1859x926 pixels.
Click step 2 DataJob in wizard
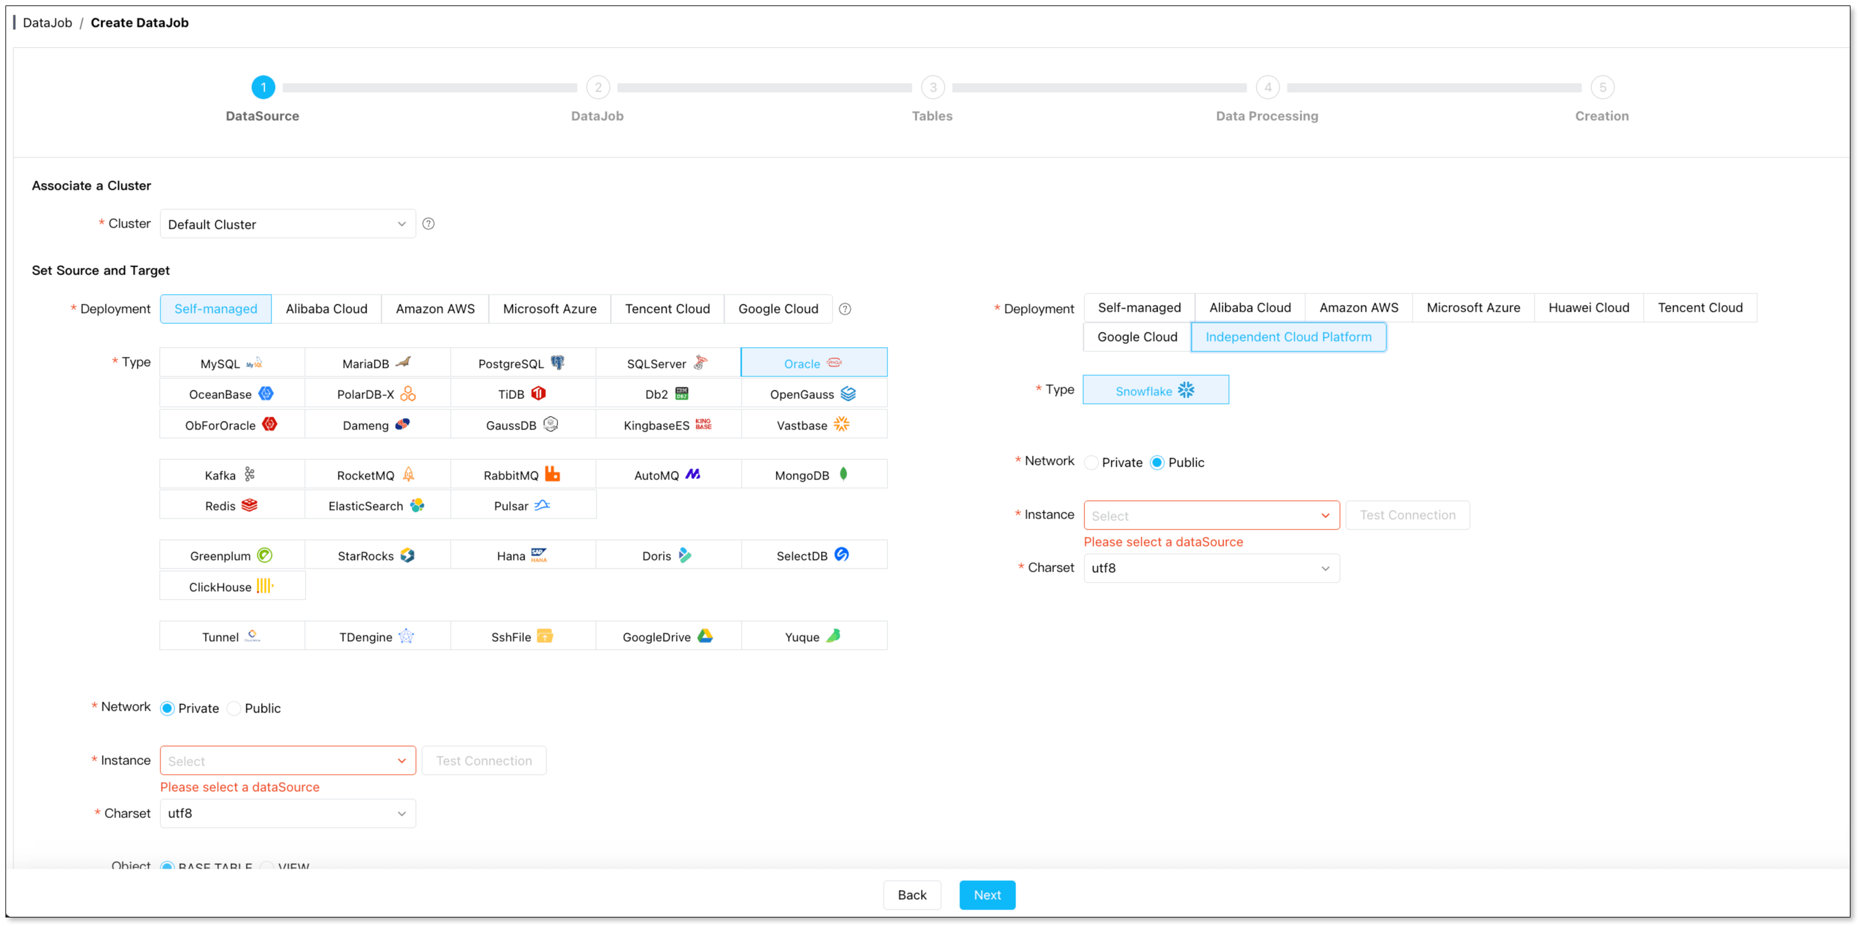pos(598,87)
